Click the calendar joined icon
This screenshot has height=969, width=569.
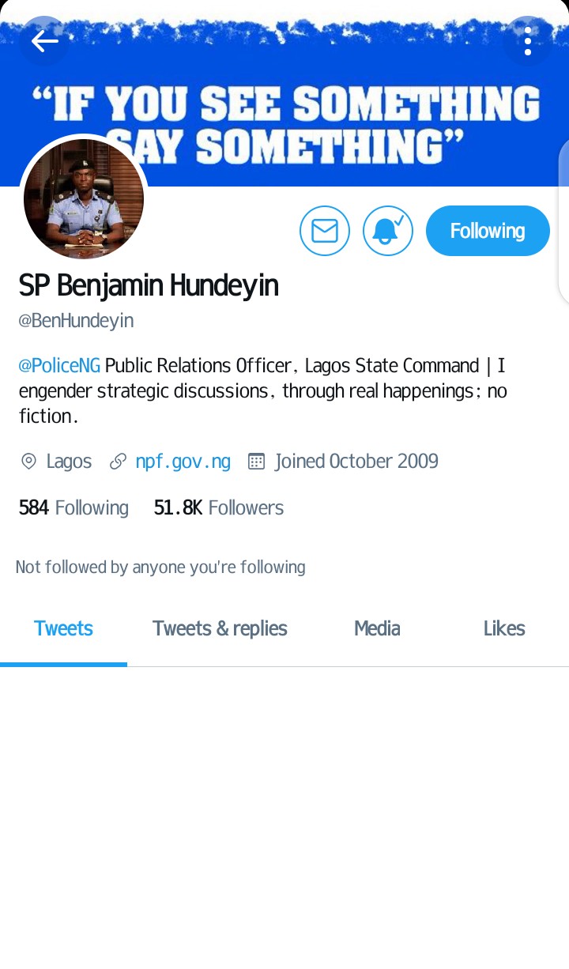[x=256, y=462]
